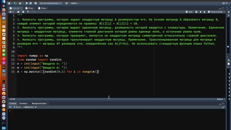This screenshot has height=130, width=231.
Task: Maximize the source editor pane
Action: pyautogui.click(x=223, y=8)
